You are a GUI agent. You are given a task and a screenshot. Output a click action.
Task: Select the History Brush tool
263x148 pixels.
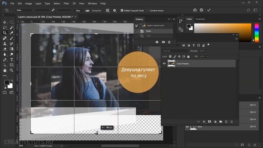12,44
